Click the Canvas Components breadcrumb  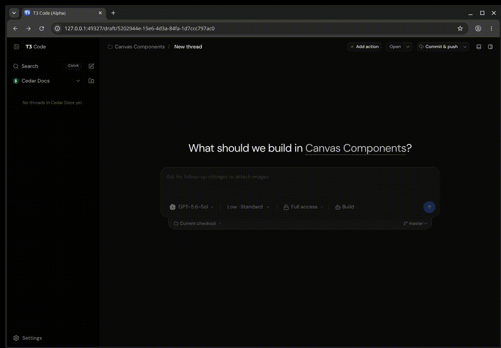point(136,47)
